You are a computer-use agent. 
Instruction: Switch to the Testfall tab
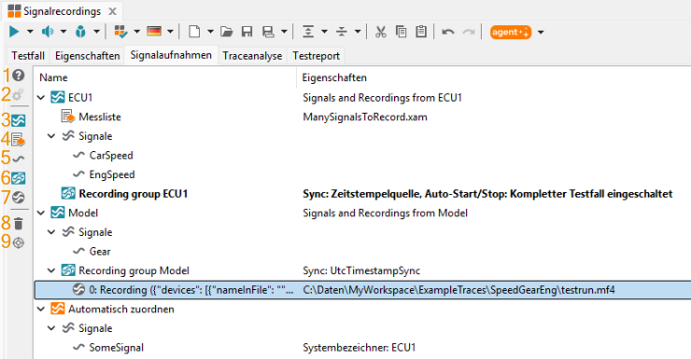tap(28, 56)
